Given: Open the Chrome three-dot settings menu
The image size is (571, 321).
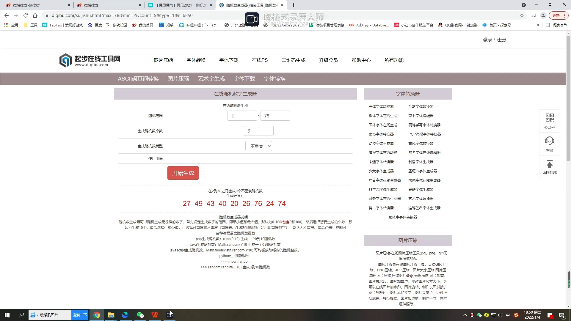Looking at the screenshot, I should [x=564, y=15].
